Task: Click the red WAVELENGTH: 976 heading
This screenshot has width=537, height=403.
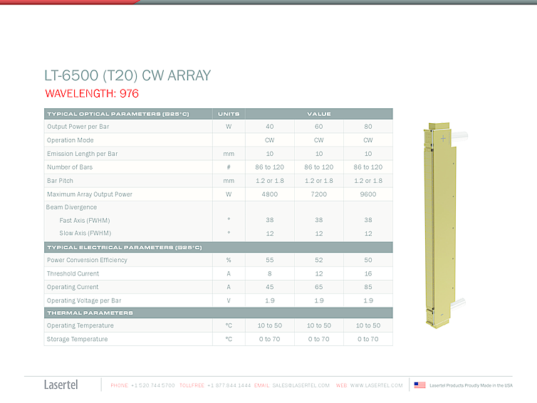Action: [x=91, y=93]
